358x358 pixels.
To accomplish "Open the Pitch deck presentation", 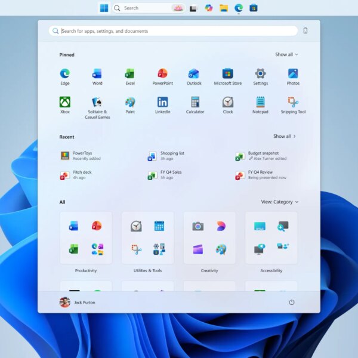I will coord(76,175).
